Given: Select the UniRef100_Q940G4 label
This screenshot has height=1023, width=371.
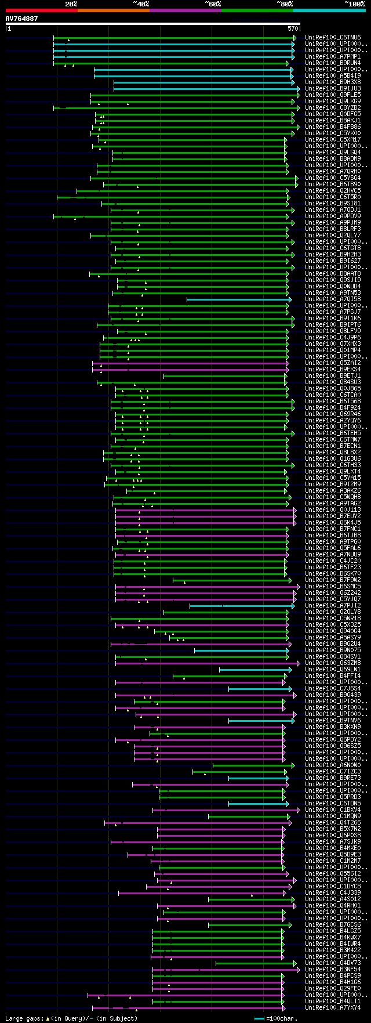Looking at the screenshot, I should 333,631.
